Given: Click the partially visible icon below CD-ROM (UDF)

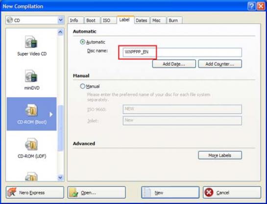Looking at the screenshot, I should pos(31,177).
